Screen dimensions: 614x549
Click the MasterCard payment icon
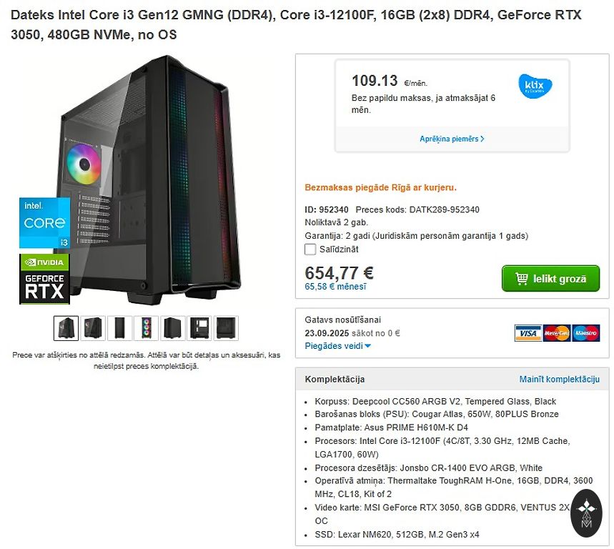[x=556, y=333]
